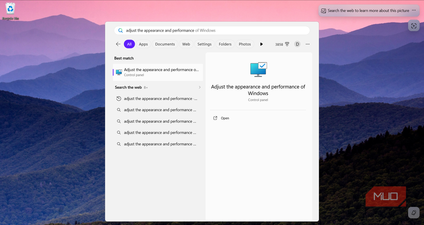This screenshot has width=424, height=225.
Task: Click the search magnifier icon in search box
Action: point(120,30)
